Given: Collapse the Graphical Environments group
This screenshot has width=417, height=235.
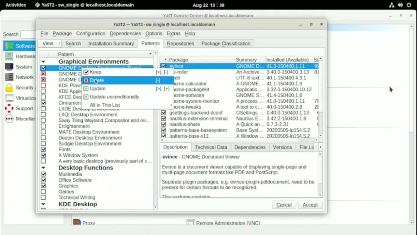Looking at the screenshot, I should point(43,62).
